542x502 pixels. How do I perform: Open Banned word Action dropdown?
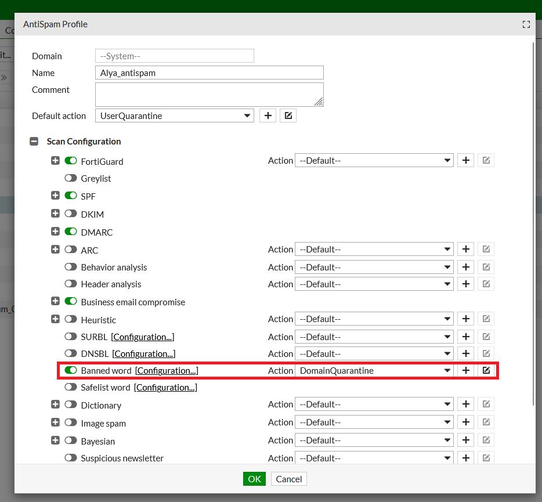click(374, 370)
